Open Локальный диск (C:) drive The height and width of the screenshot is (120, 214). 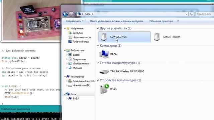[84, 81]
